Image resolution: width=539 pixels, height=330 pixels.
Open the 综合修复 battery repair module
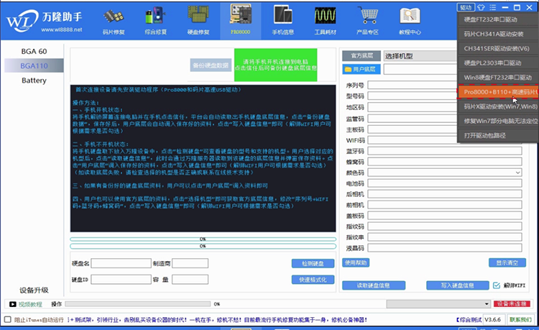pyautogui.click(x=156, y=22)
